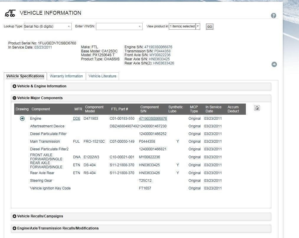Click the Transmission S/N P0444358 header link
Image resolution: width=299 pixels, height=238 pixels.
pyautogui.click(x=162, y=51)
